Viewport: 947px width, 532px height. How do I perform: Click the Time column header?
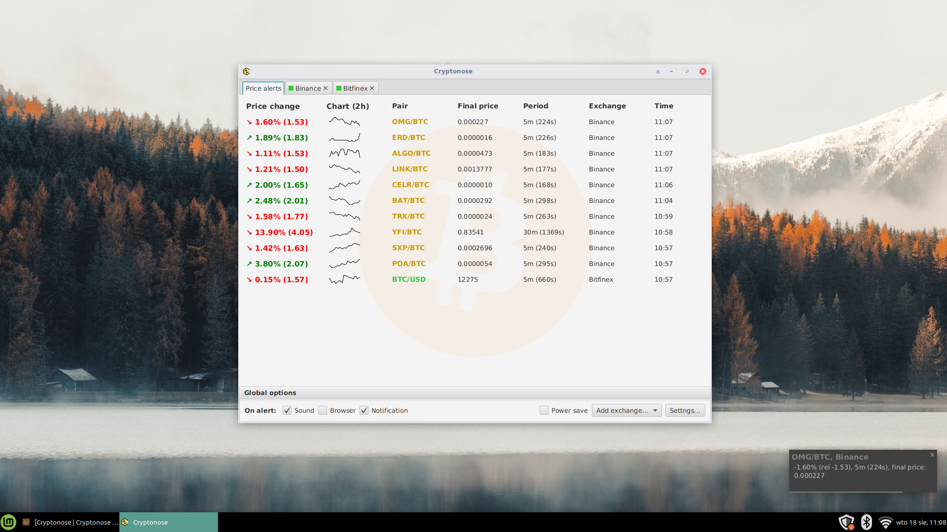(664, 106)
